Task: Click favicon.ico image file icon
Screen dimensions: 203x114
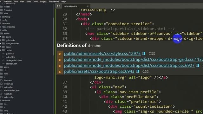Action: coord(1,84)
